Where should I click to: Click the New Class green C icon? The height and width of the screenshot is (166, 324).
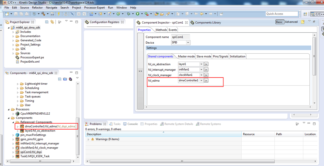point(118,14)
